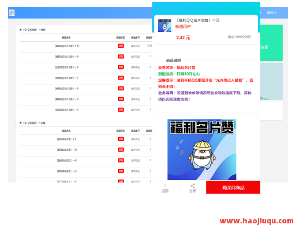Click 商品名称 header in QQ空间区 table
Screen dimensions: 296x227
(66, 131)
